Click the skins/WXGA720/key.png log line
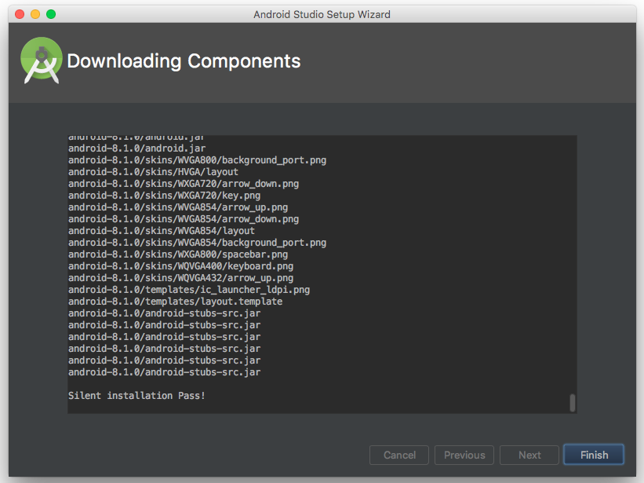The image size is (644, 483). [164, 196]
